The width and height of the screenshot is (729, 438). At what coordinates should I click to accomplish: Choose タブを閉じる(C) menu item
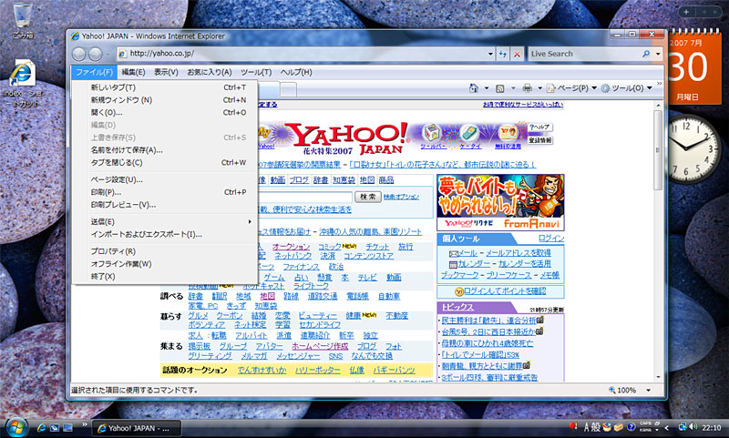point(165,163)
